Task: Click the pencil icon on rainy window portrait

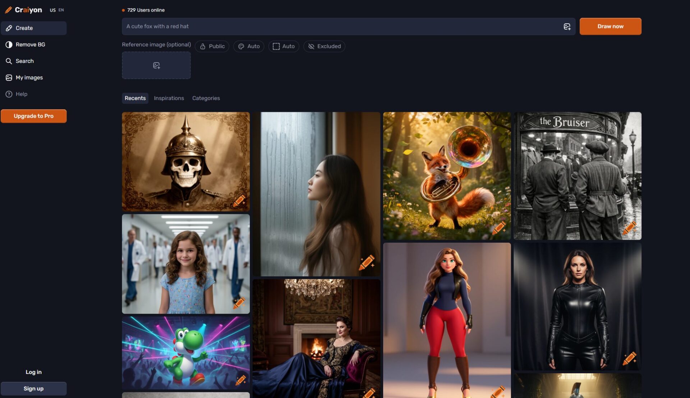Action: [367, 263]
